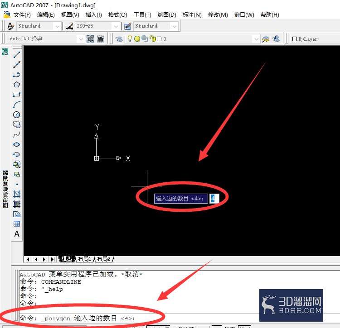The height and width of the screenshot is (328, 340).
Task: Select the Gradient tool
Action: (x=17, y=204)
